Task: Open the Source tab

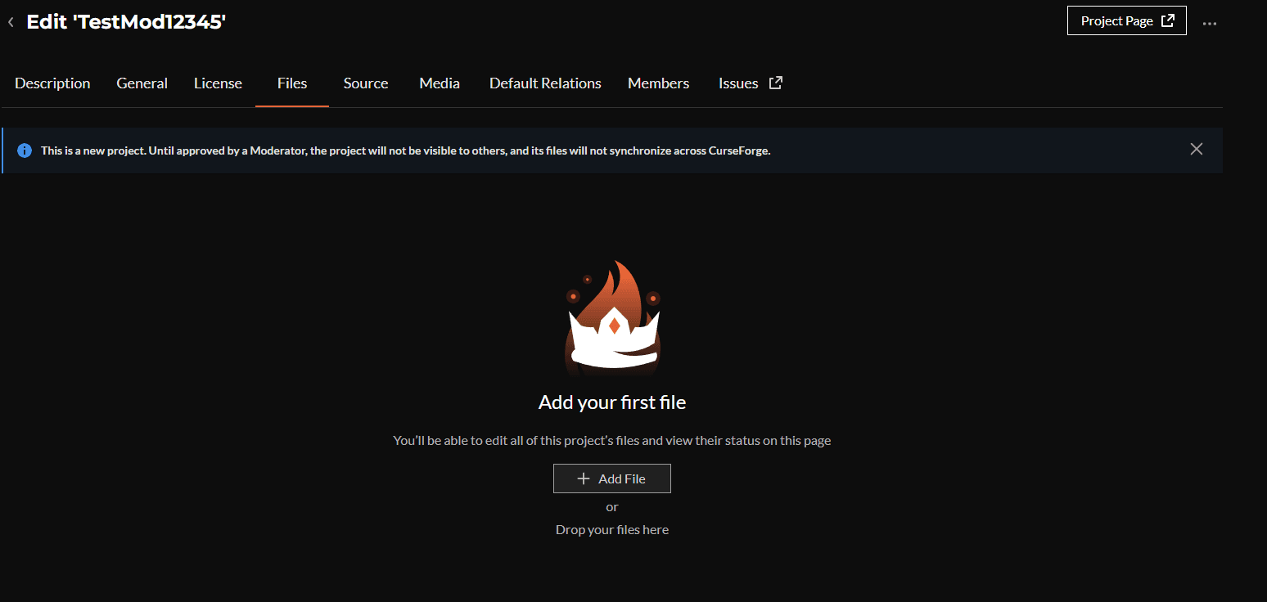Action: [365, 83]
